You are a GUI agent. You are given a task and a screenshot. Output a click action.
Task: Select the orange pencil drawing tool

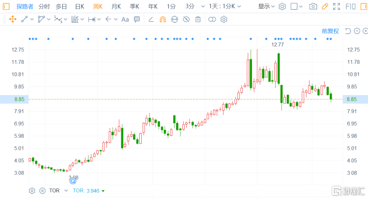coord(325,7)
